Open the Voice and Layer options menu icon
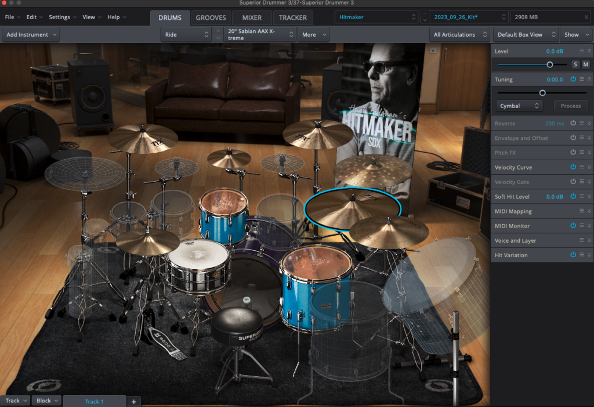594x407 pixels. pyautogui.click(x=582, y=240)
